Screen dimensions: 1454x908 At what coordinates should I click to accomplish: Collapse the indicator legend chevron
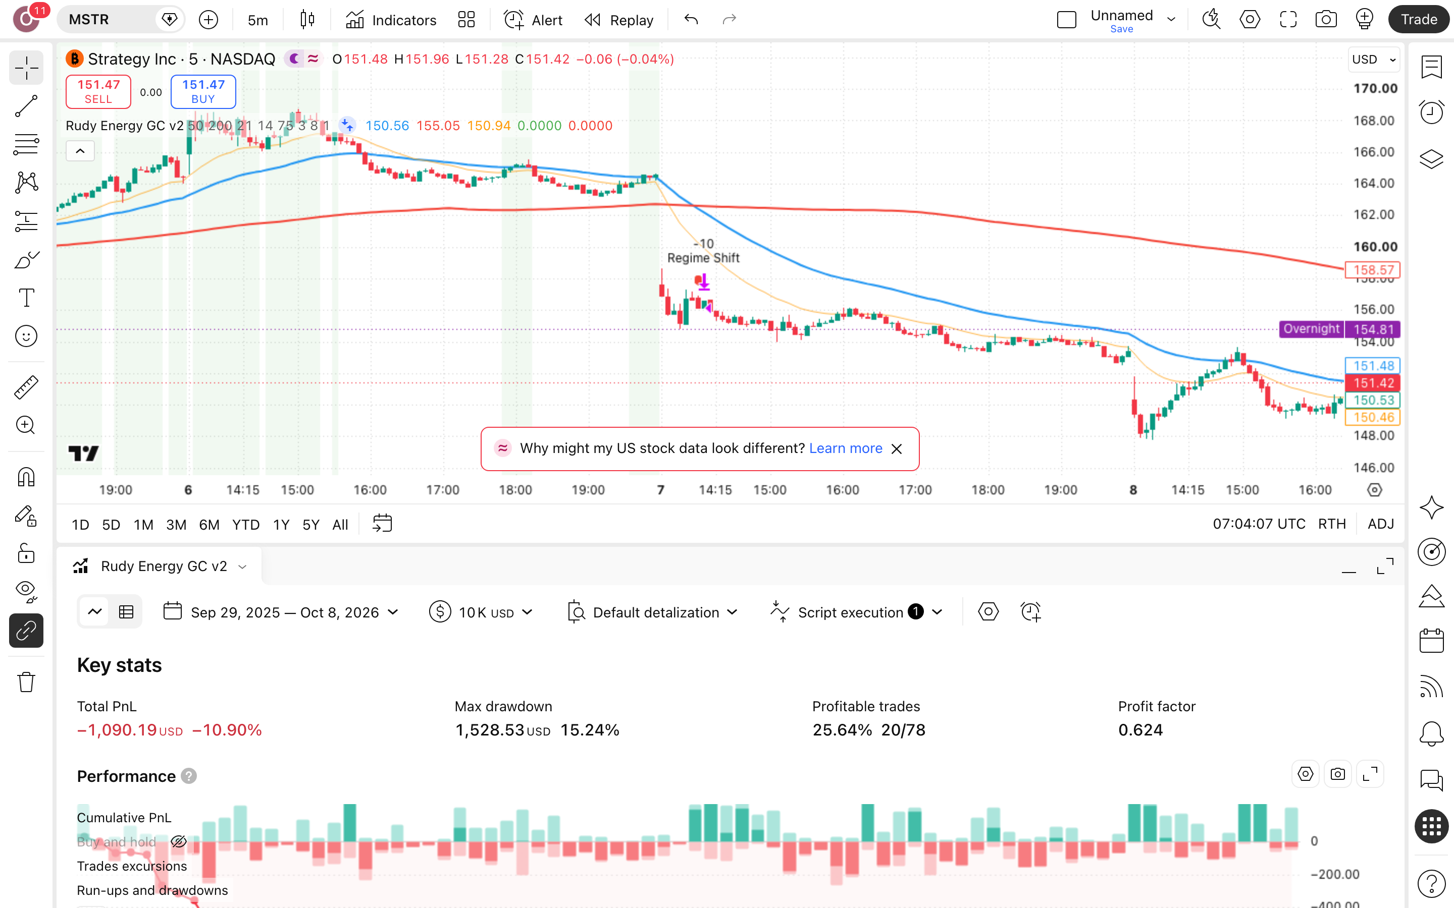pyautogui.click(x=80, y=151)
